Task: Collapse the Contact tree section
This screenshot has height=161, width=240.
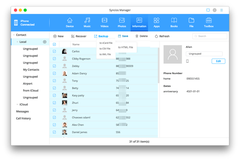Action: click(14, 35)
